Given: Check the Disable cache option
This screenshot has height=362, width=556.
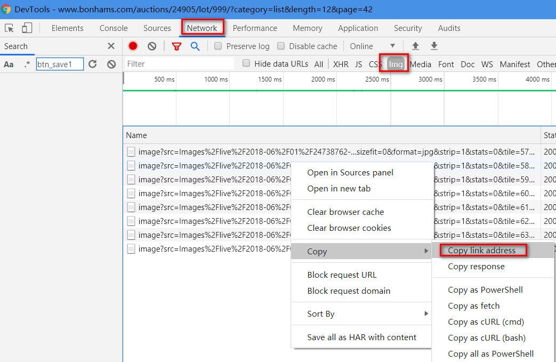Looking at the screenshot, I should (x=281, y=46).
